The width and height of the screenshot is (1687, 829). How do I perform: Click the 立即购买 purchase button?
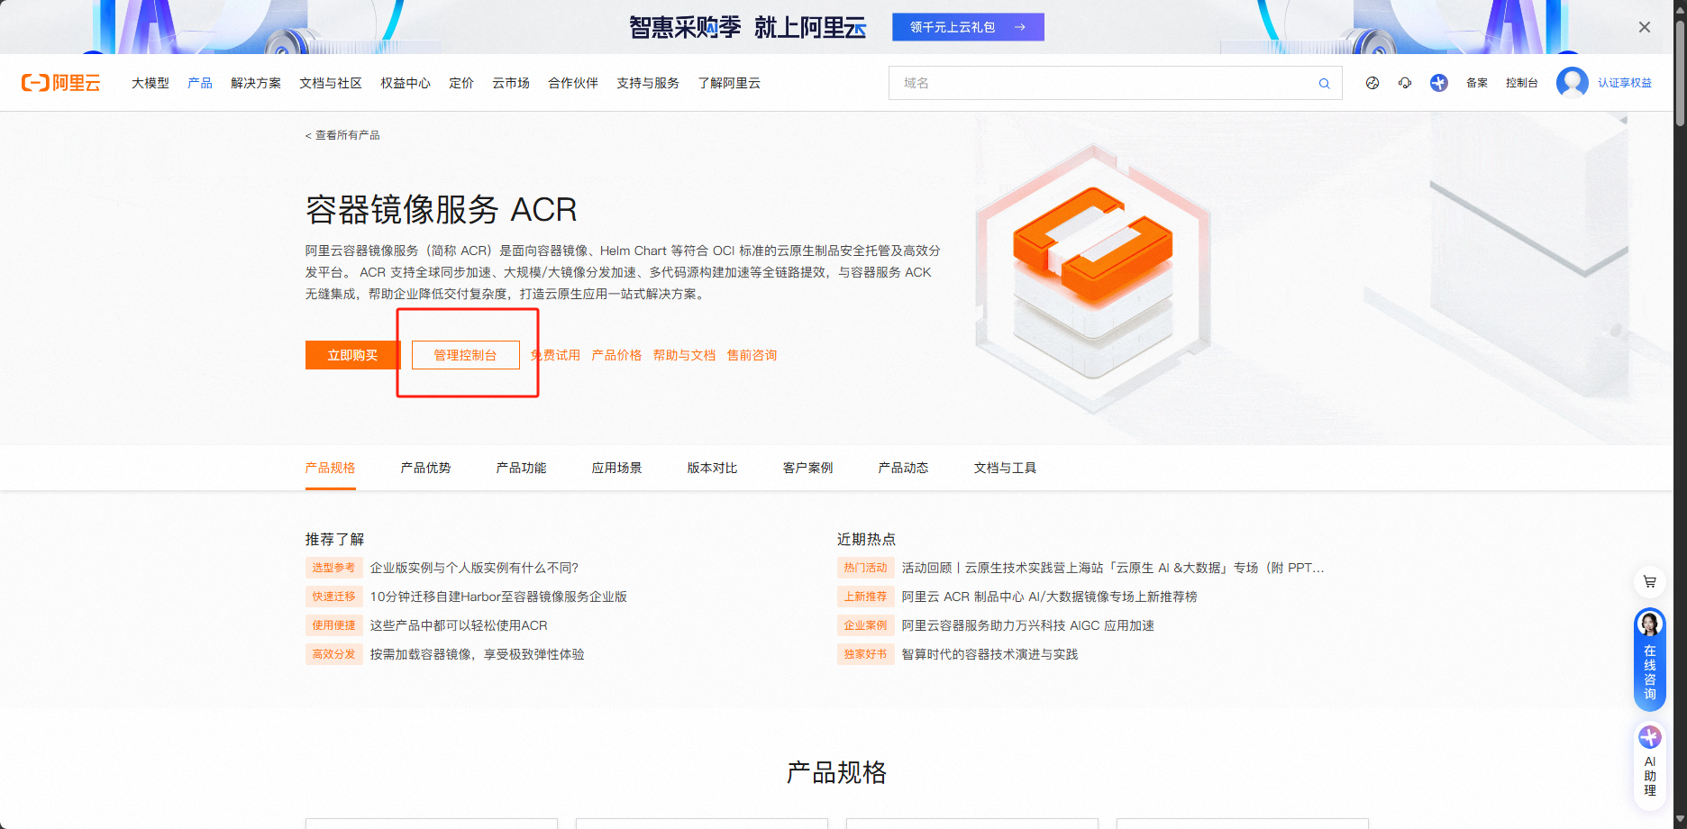[x=351, y=354]
